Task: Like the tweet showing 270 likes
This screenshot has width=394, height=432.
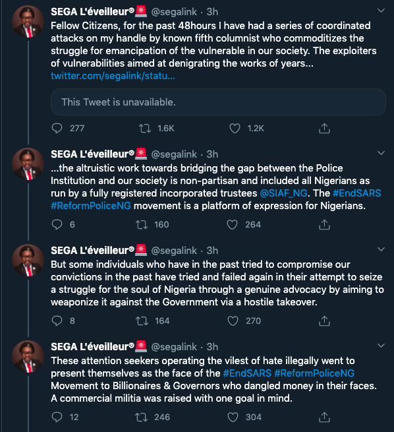Action: point(233,321)
